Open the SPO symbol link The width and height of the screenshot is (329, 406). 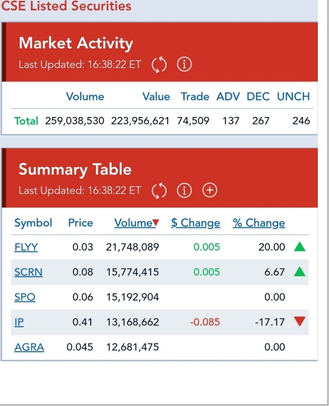25,297
